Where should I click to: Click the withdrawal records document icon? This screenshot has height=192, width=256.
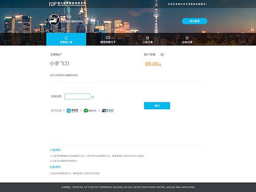click(187, 38)
